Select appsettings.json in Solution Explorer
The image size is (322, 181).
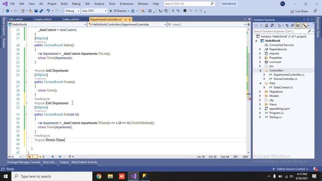(280, 109)
